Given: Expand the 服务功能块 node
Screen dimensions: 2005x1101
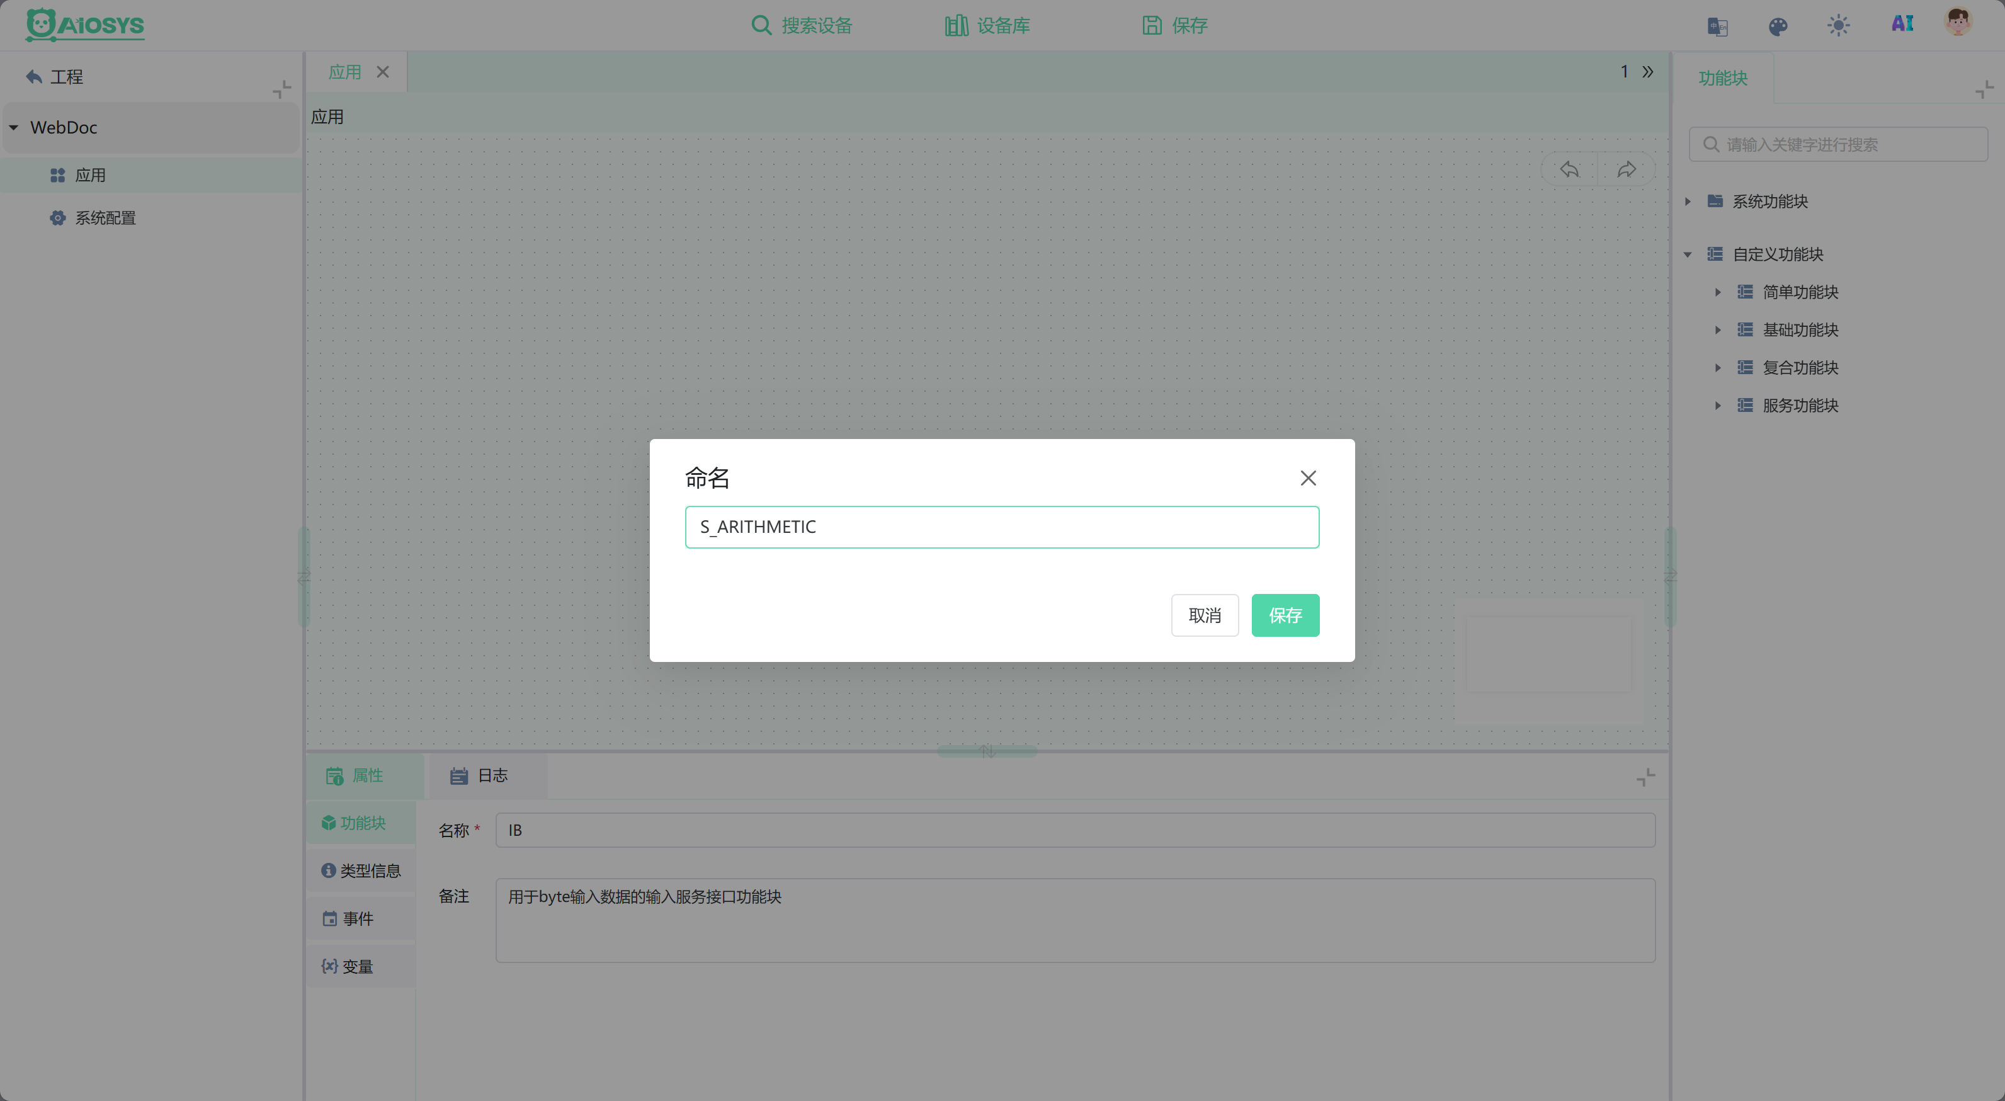Looking at the screenshot, I should tap(1718, 405).
